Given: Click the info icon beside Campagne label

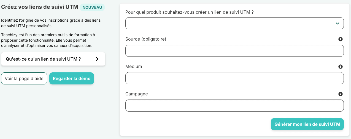Looking at the screenshot, I should click(x=341, y=94).
